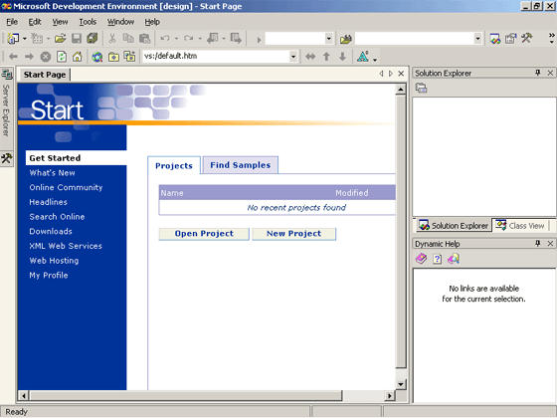This screenshot has width=557, height=418.
Task: Switch to the Find Samples tab
Action: (x=241, y=165)
